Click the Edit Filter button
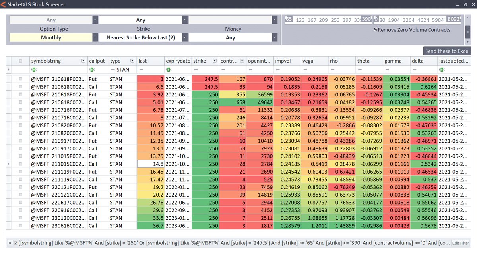The image size is (477, 254). pos(460,243)
